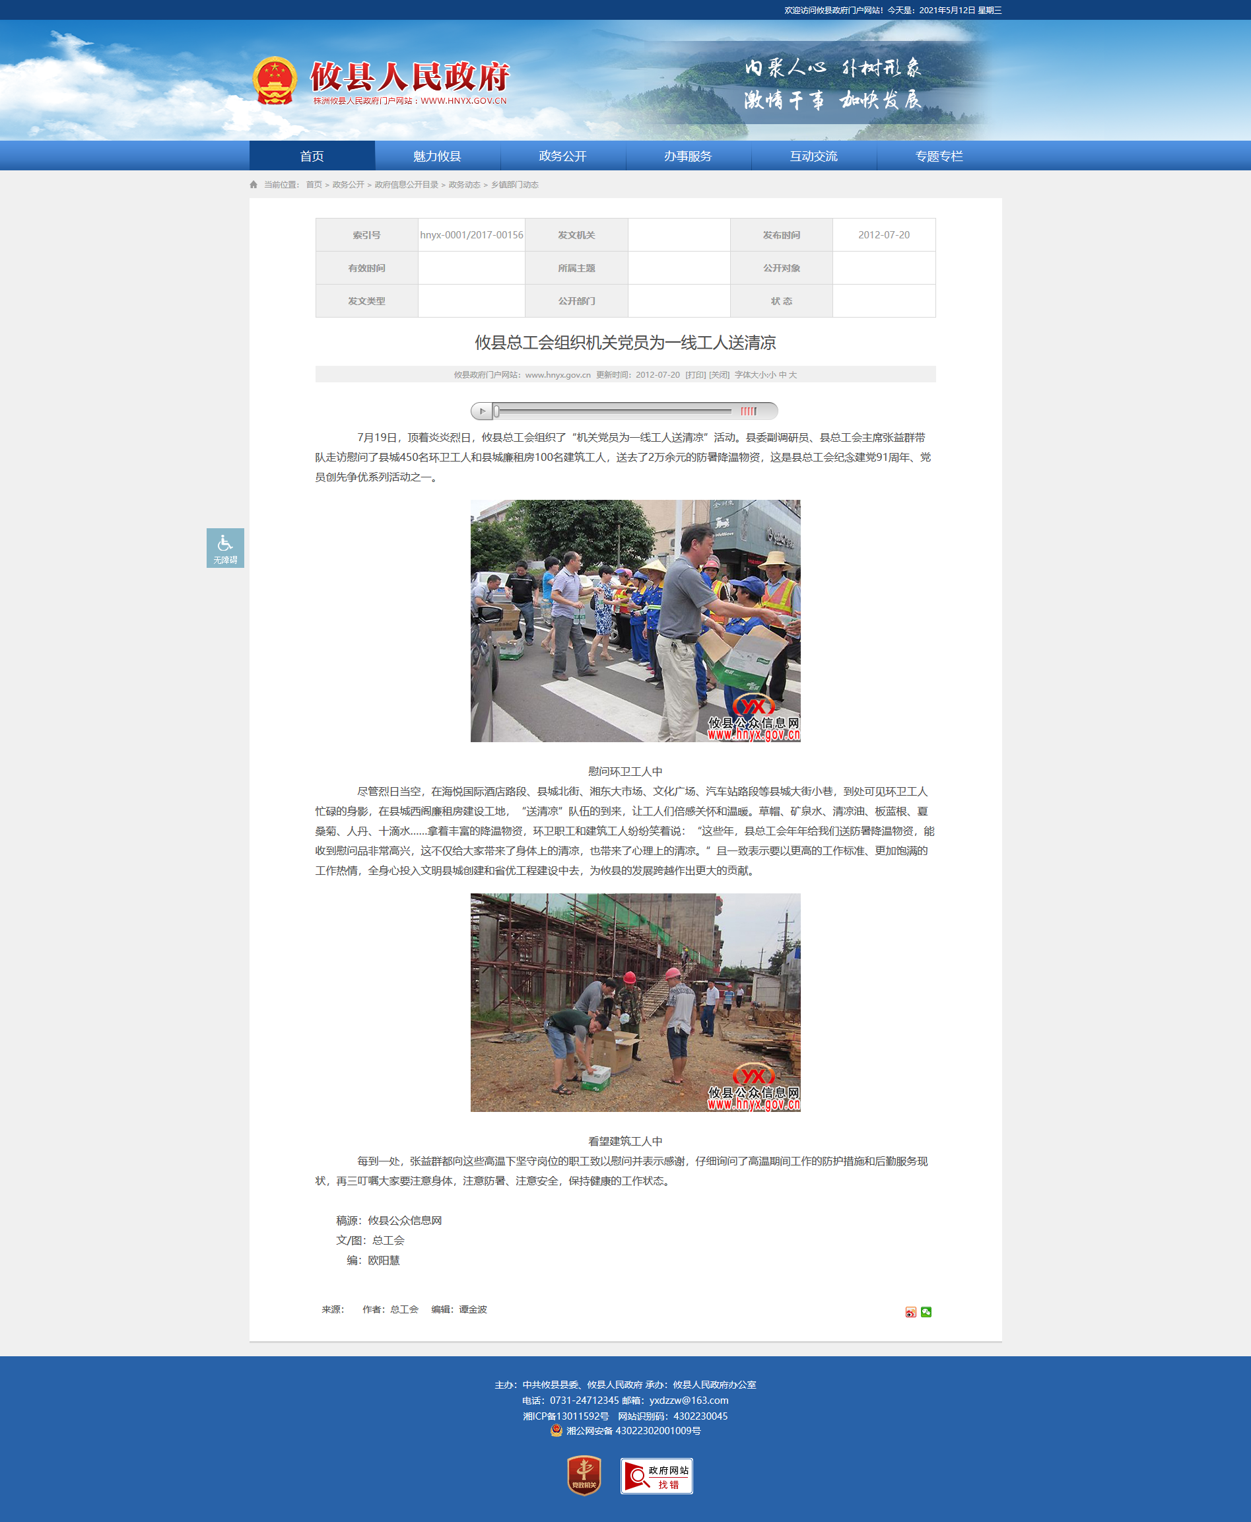The image size is (1251, 1522).
Task: Click the audio volume bars
Action: tap(749, 411)
